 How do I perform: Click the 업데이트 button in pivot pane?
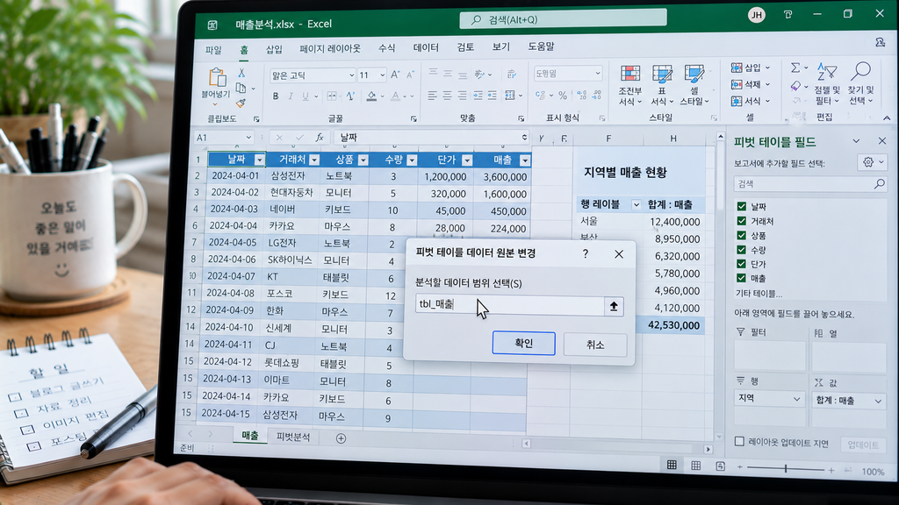click(x=863, y=445)
